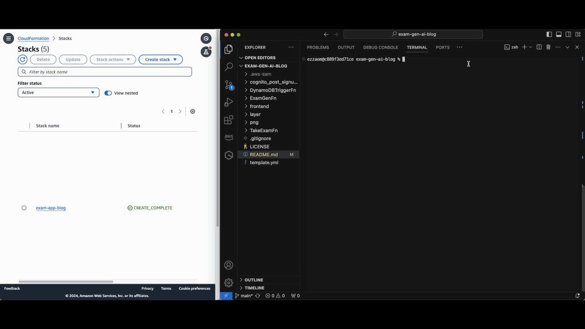This screenshot has height=329, width=585.
Task: Open the hexagon extension icon in VS Code activity bar
Action: pos(229,155)
